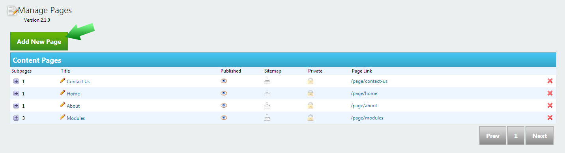Image resolution: width=565 pixels, height=153 pixels.
Task: Select pagination page 1 button
Action: click(x=516, y=136)
